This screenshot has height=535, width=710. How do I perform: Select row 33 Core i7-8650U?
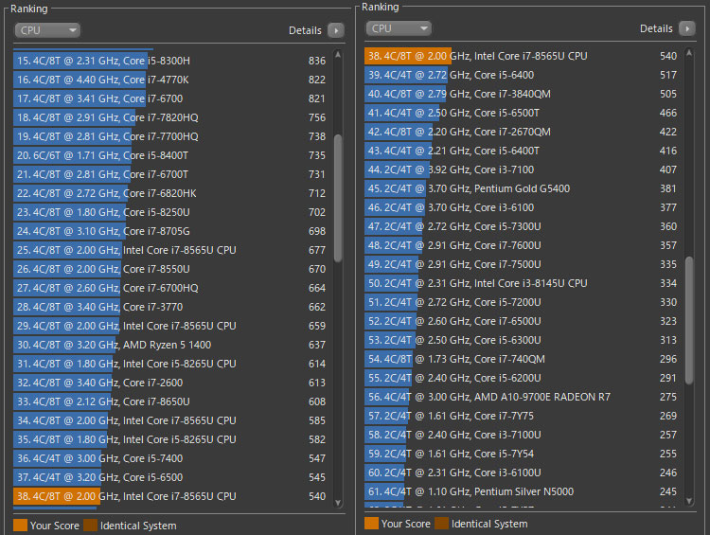[171, 401]
